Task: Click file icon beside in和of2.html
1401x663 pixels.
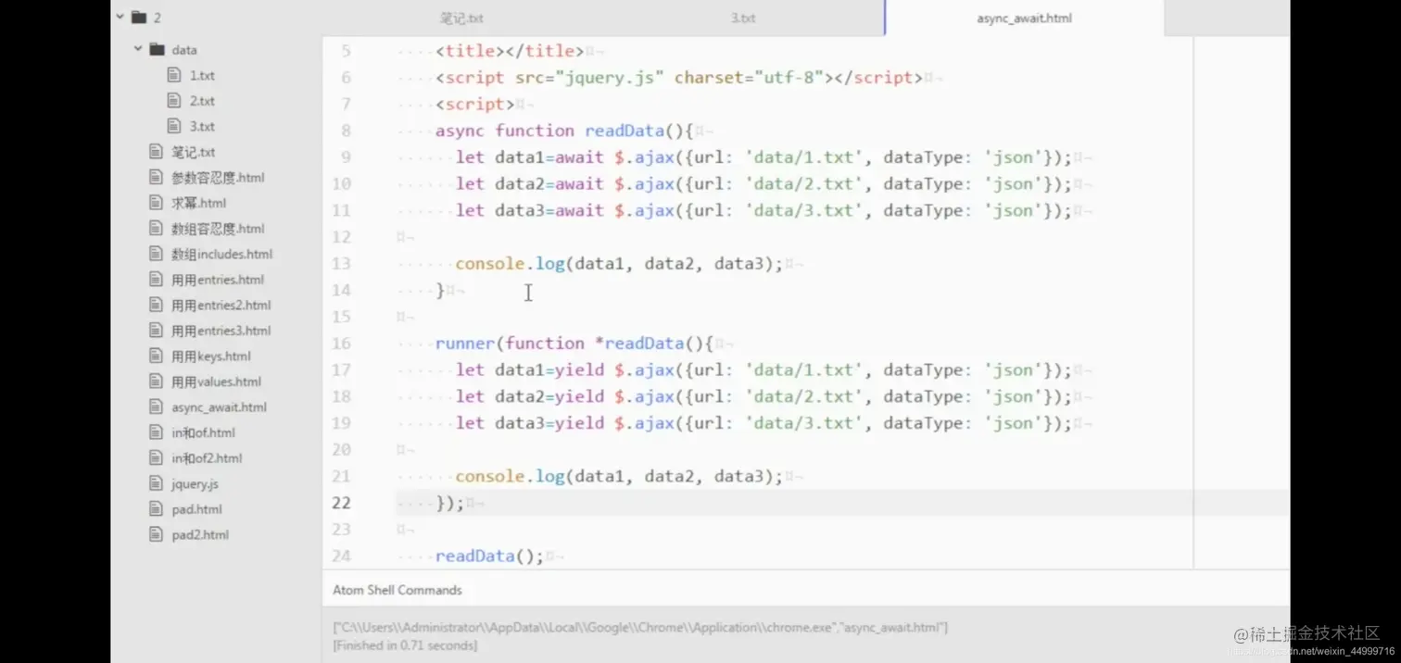Action: point(155,457)
